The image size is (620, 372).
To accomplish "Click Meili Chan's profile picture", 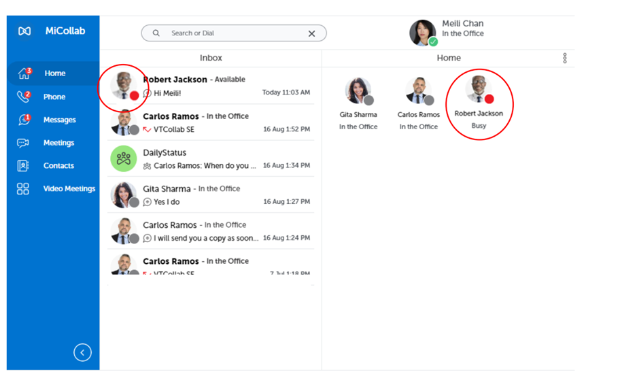I will (x=423, y=33).
